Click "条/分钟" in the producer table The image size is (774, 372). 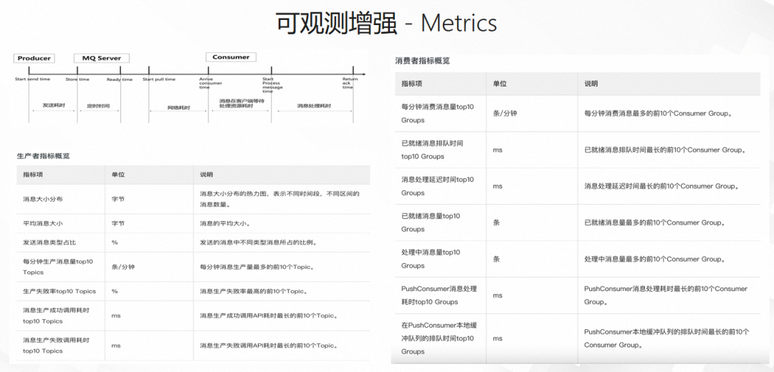[x=123, y=267]
